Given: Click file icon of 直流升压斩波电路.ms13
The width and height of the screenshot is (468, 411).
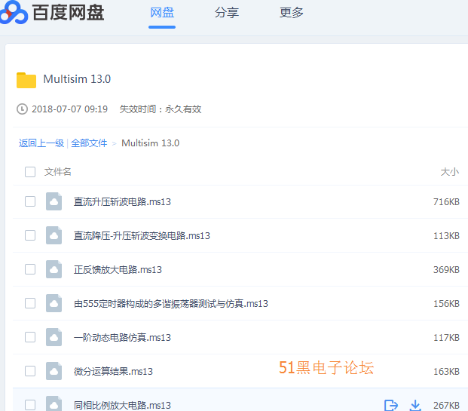Looking at the screenshot, I should (54, 201).
